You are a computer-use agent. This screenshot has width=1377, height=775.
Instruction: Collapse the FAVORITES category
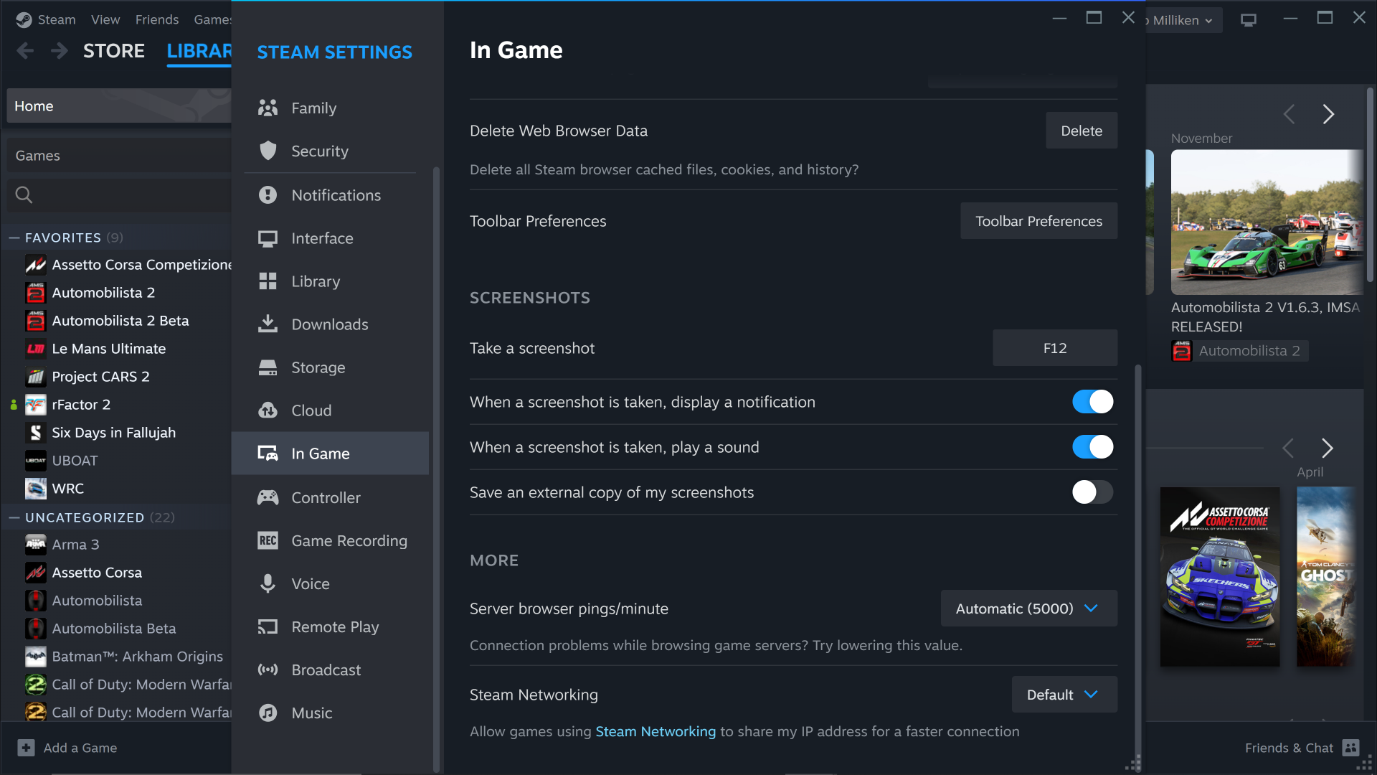(14, 238)
